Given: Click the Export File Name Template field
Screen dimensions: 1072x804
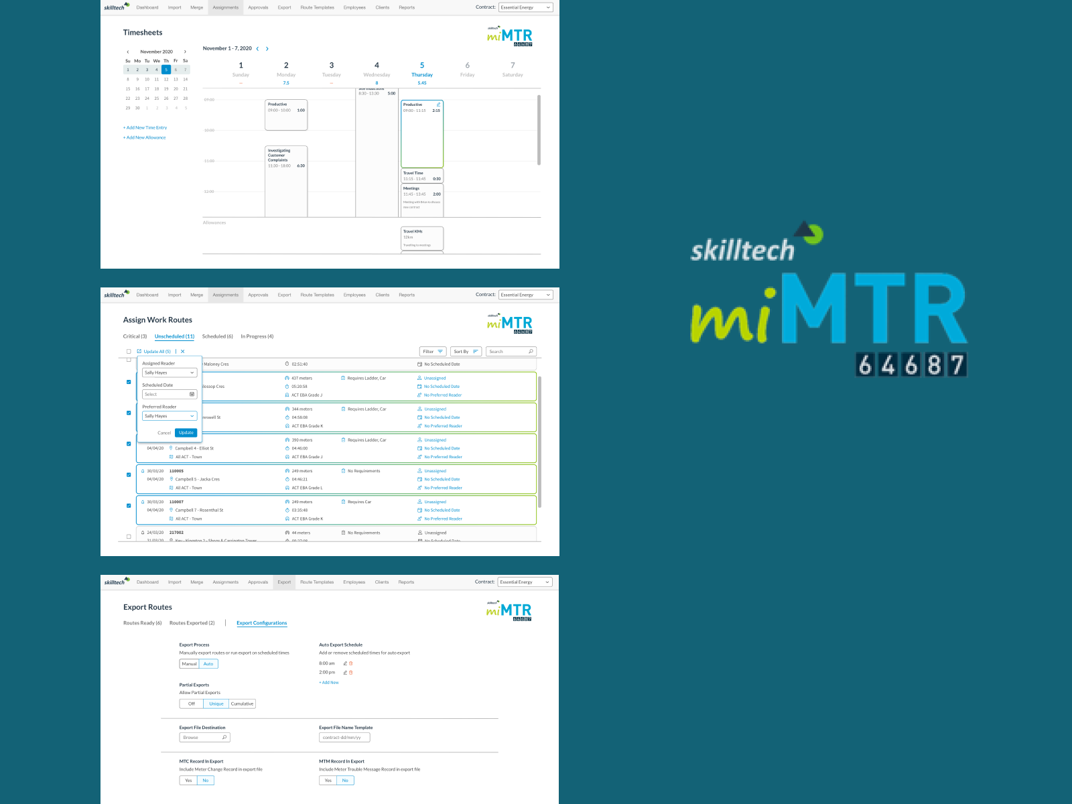Looking at the screenshot, I should tap(344, 737).
